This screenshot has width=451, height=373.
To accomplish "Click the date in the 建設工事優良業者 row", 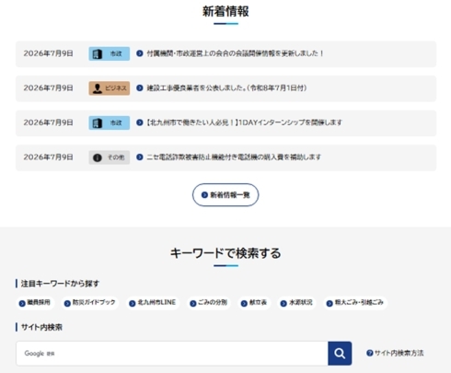I will (x=49, y=88).
